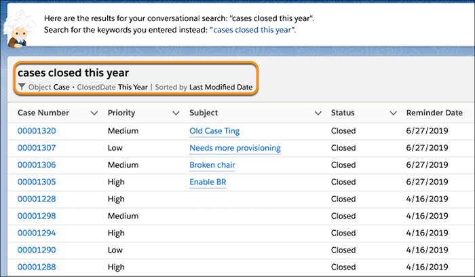Sort by the Reminder Date column header

point(434,113)
